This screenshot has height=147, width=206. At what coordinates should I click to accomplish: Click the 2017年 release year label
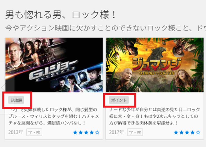[x=116, y=132]
